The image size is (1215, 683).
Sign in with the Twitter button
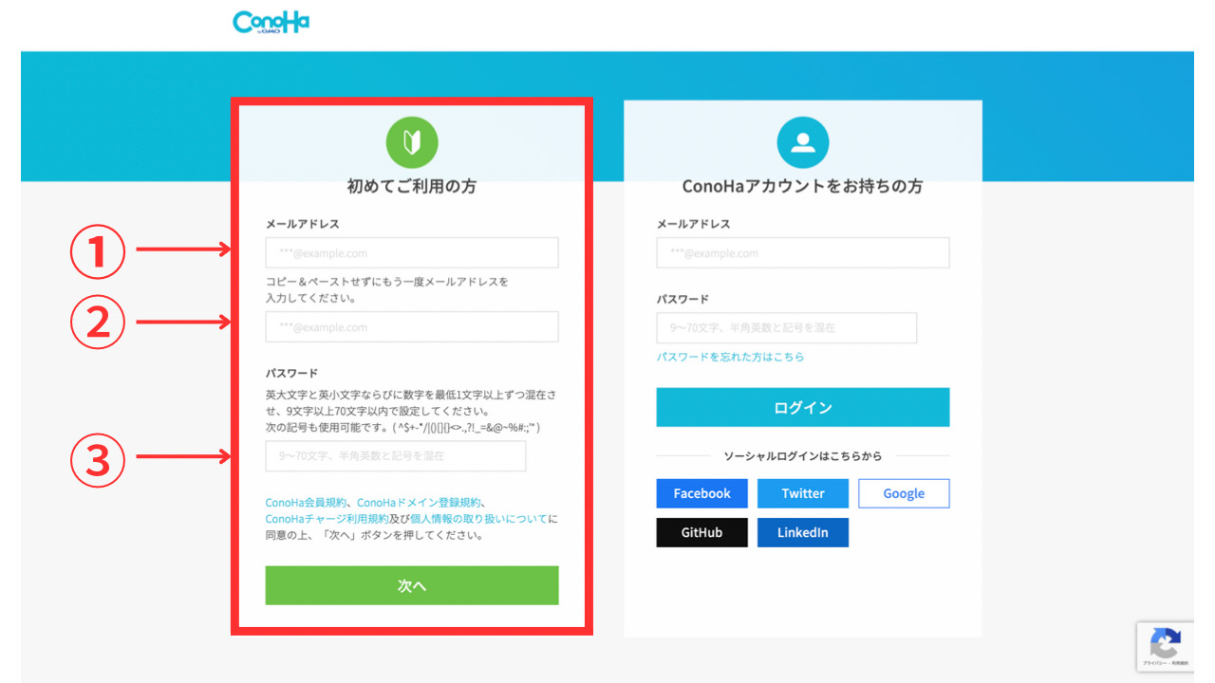pyautogui.click(x=803, y=493)
